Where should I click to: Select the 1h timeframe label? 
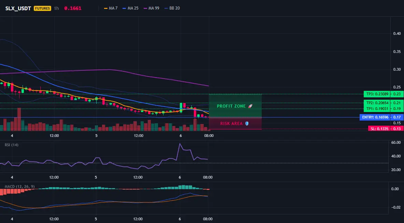[56, 8]
